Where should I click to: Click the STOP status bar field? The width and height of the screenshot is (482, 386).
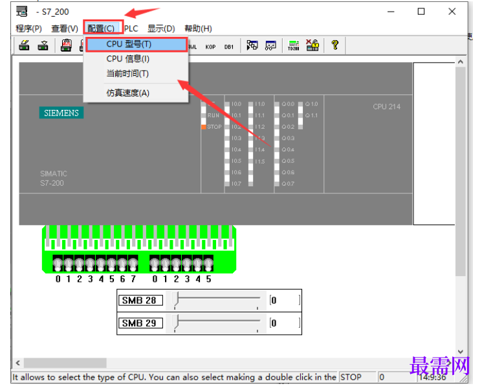[x=358, y=377]
